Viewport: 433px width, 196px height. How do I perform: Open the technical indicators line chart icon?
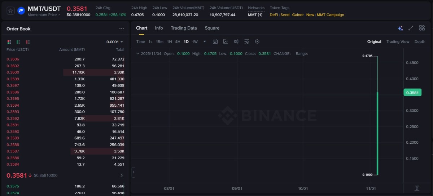(226, 42)
